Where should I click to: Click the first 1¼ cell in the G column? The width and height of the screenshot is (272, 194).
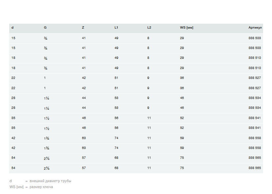(46, 98)
